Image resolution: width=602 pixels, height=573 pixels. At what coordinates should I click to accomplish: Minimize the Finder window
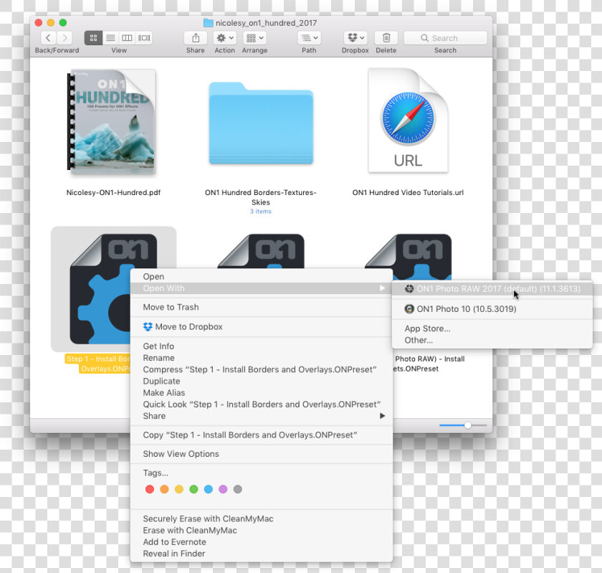point(51,23)
